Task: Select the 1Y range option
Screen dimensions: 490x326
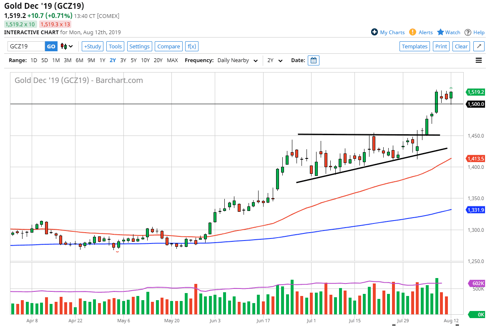Action: point(103,60)
